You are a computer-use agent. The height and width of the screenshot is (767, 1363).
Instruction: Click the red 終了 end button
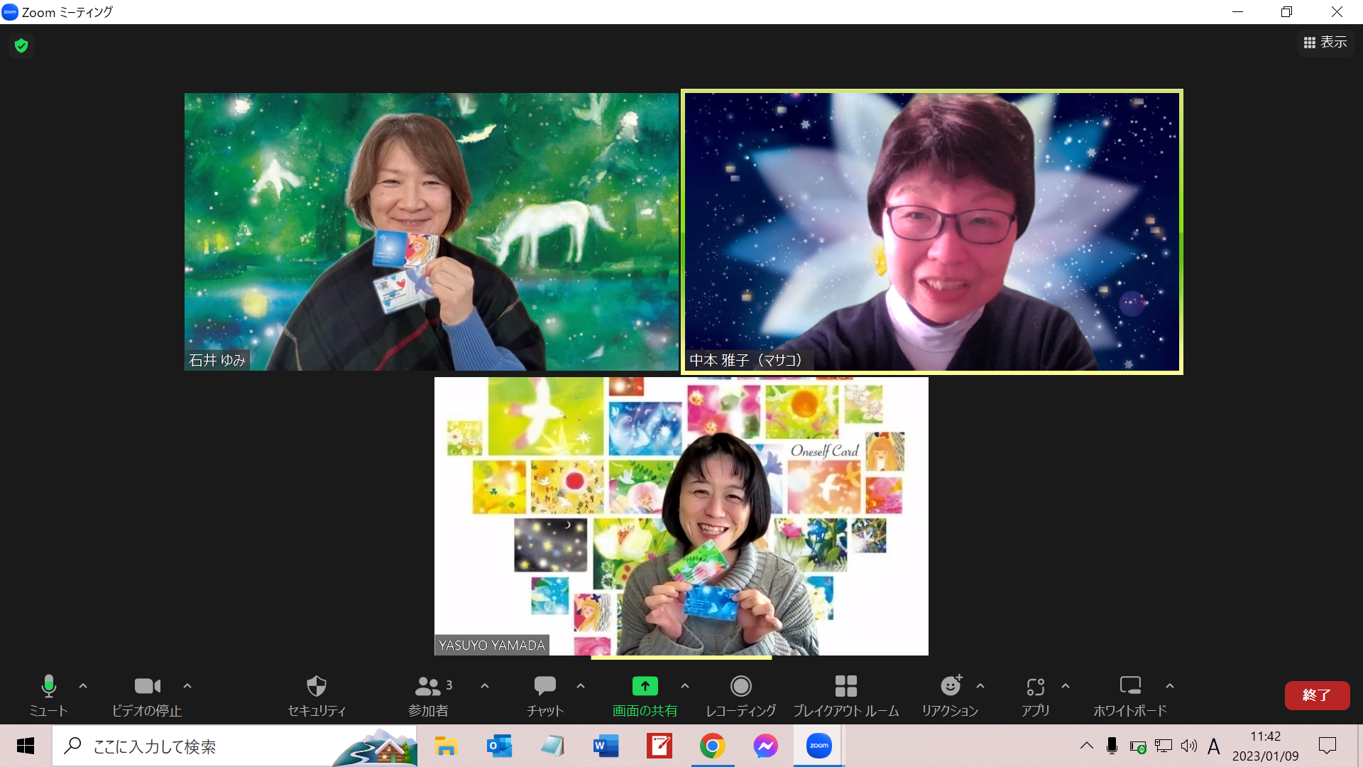coord(1317,695)
